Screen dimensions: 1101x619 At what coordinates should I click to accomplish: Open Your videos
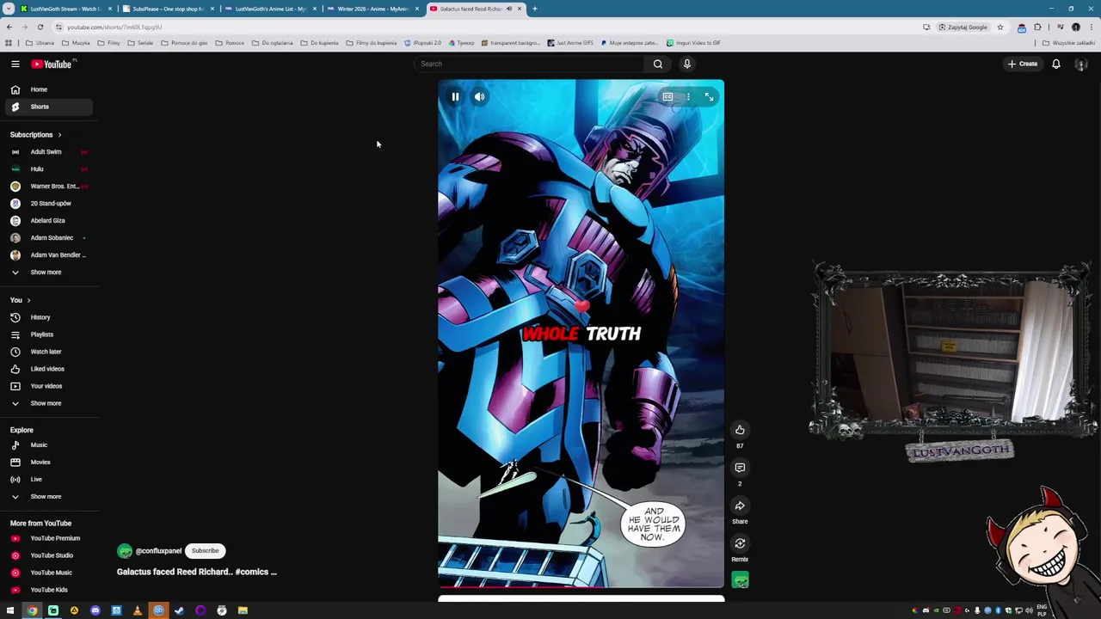click(x=48, y=386)
